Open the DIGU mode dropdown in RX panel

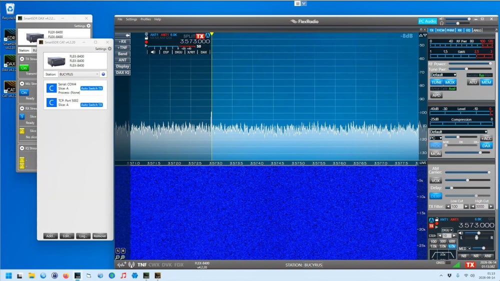click(447, 230)
